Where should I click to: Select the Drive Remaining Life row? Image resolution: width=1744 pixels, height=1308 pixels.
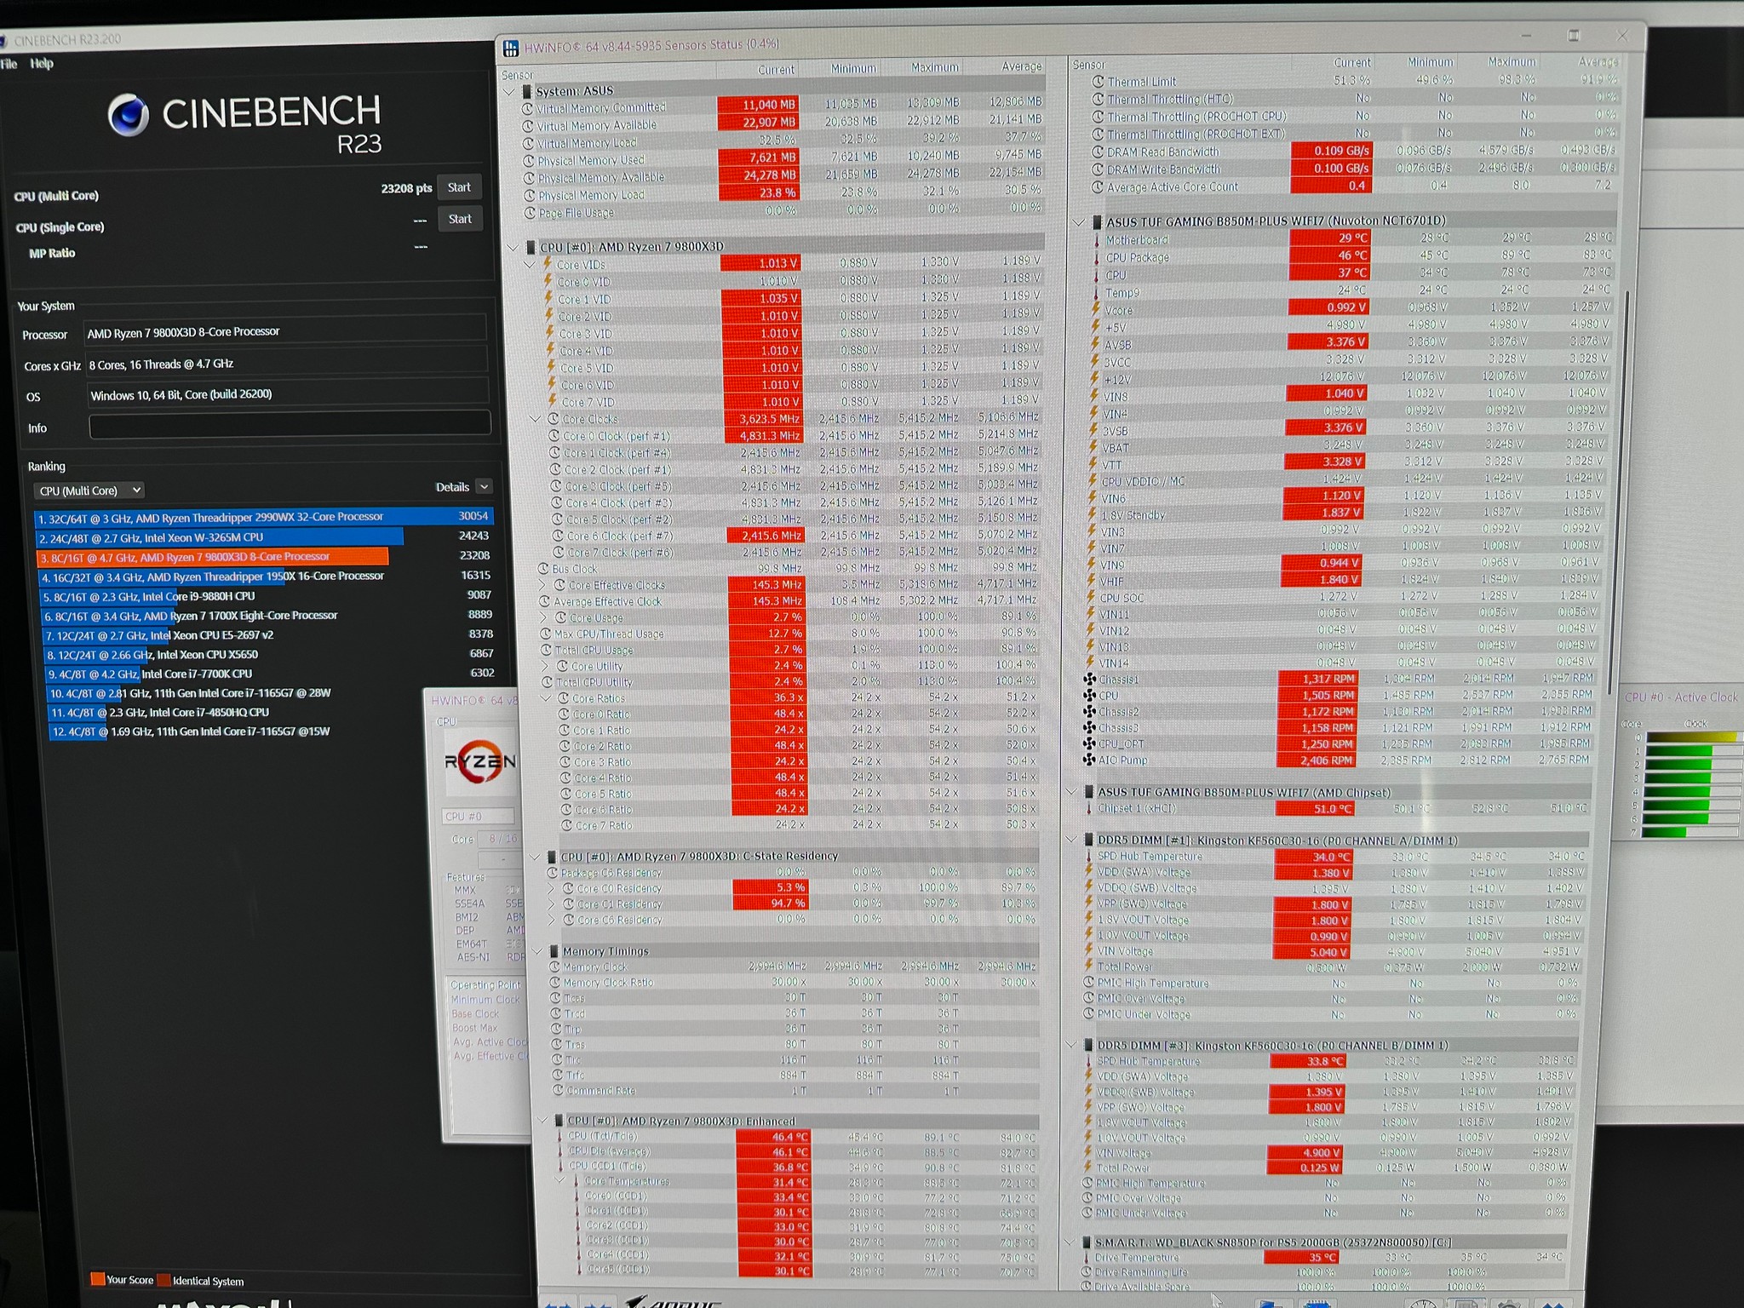point(1324,1272)
